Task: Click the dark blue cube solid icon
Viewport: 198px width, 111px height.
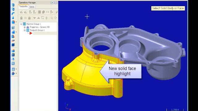Action: [x=13, y=45]
